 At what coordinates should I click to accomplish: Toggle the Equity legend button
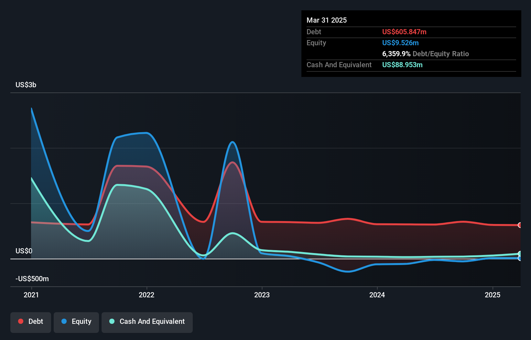pyautogui.click(x=76, y=322)
